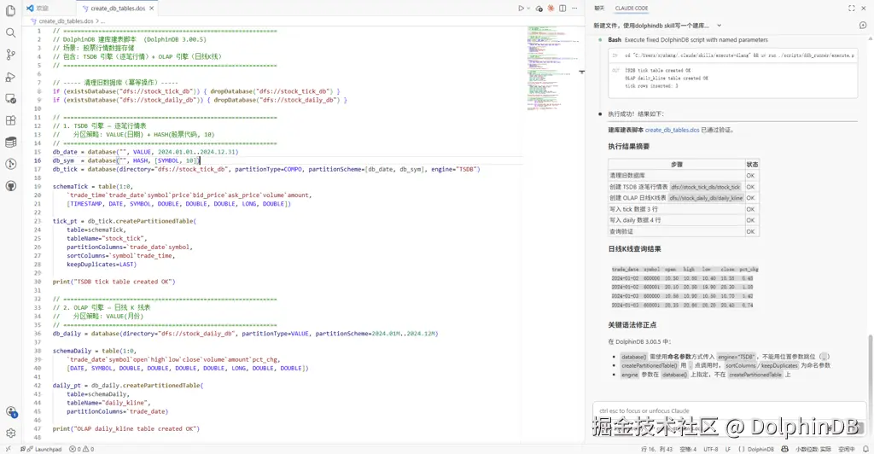Click the line 16 column 43 cursor position
This screenshot has height=454, width=874.
point(656,449)
